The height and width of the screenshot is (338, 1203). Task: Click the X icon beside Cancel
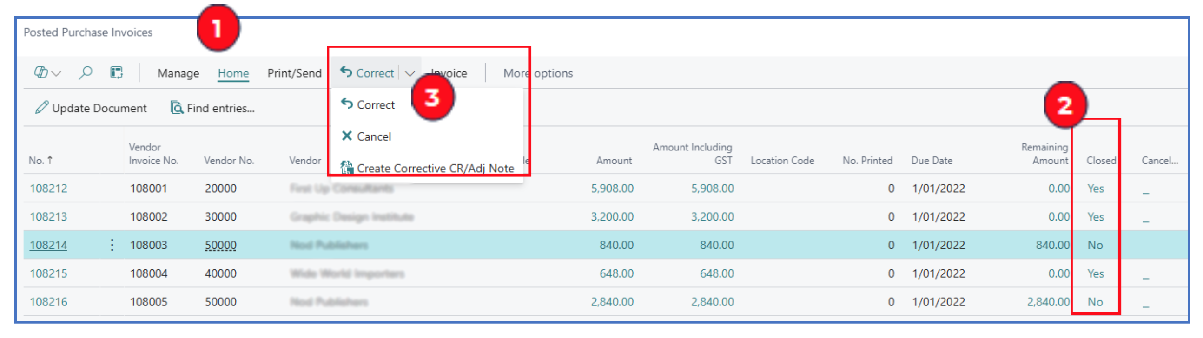coord(346,136)
